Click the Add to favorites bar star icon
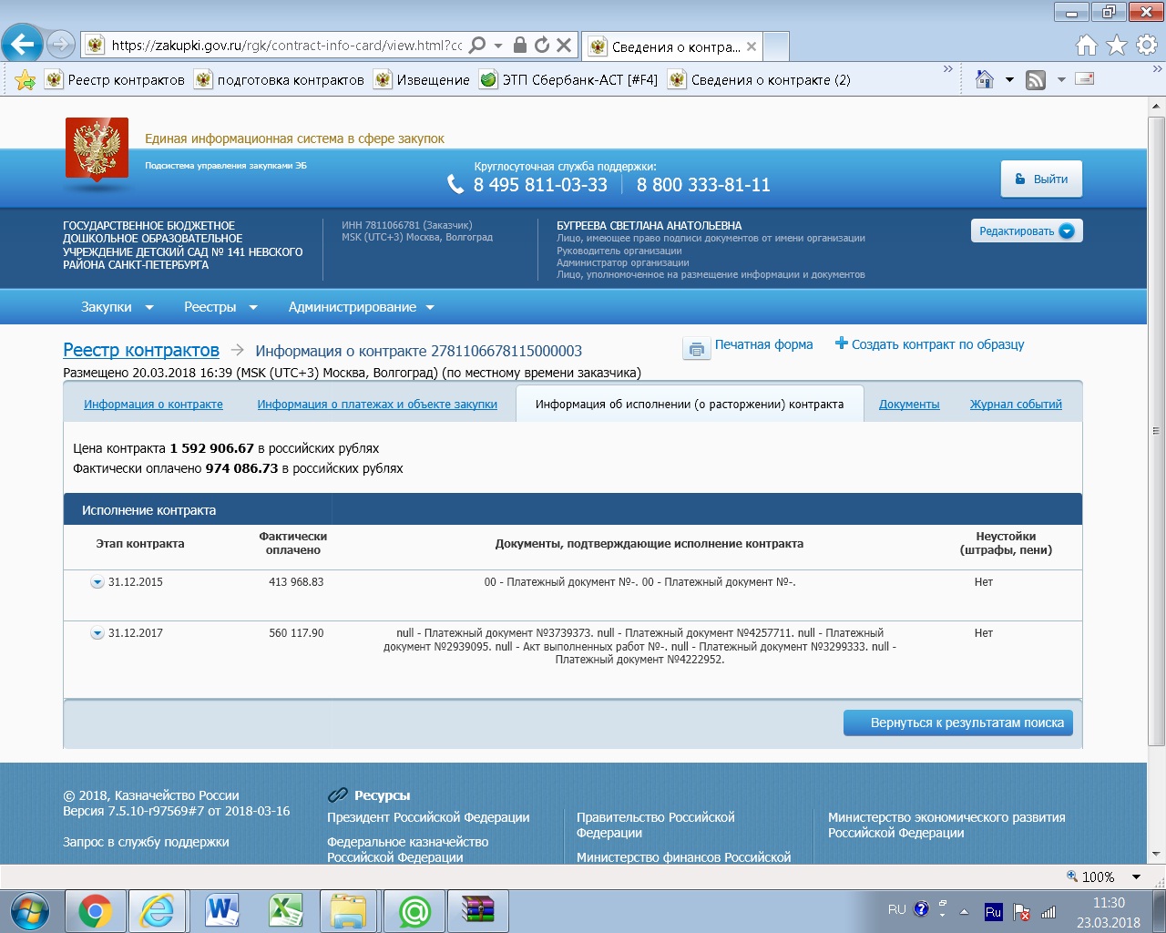The image size is (1166, 933). pyautogui.click(x=26, y=80)
